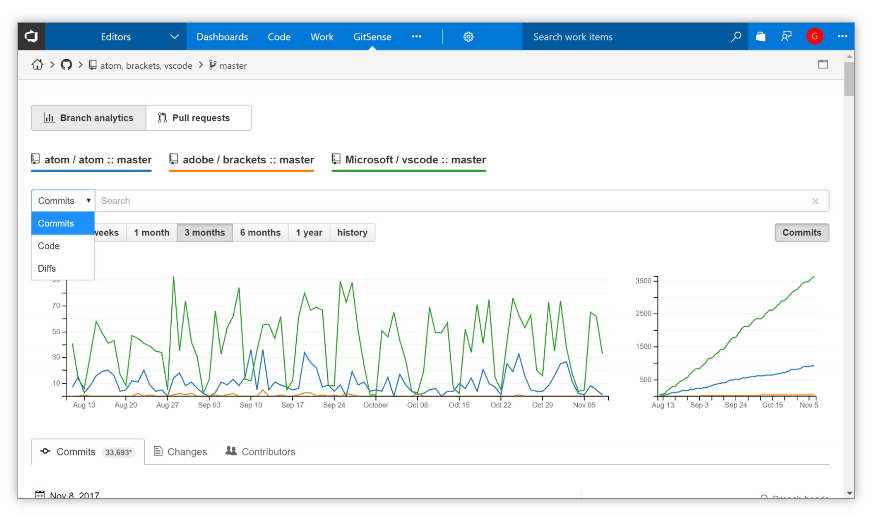Open the Contributors tab
872x516 pixels.
coord(260,452)
